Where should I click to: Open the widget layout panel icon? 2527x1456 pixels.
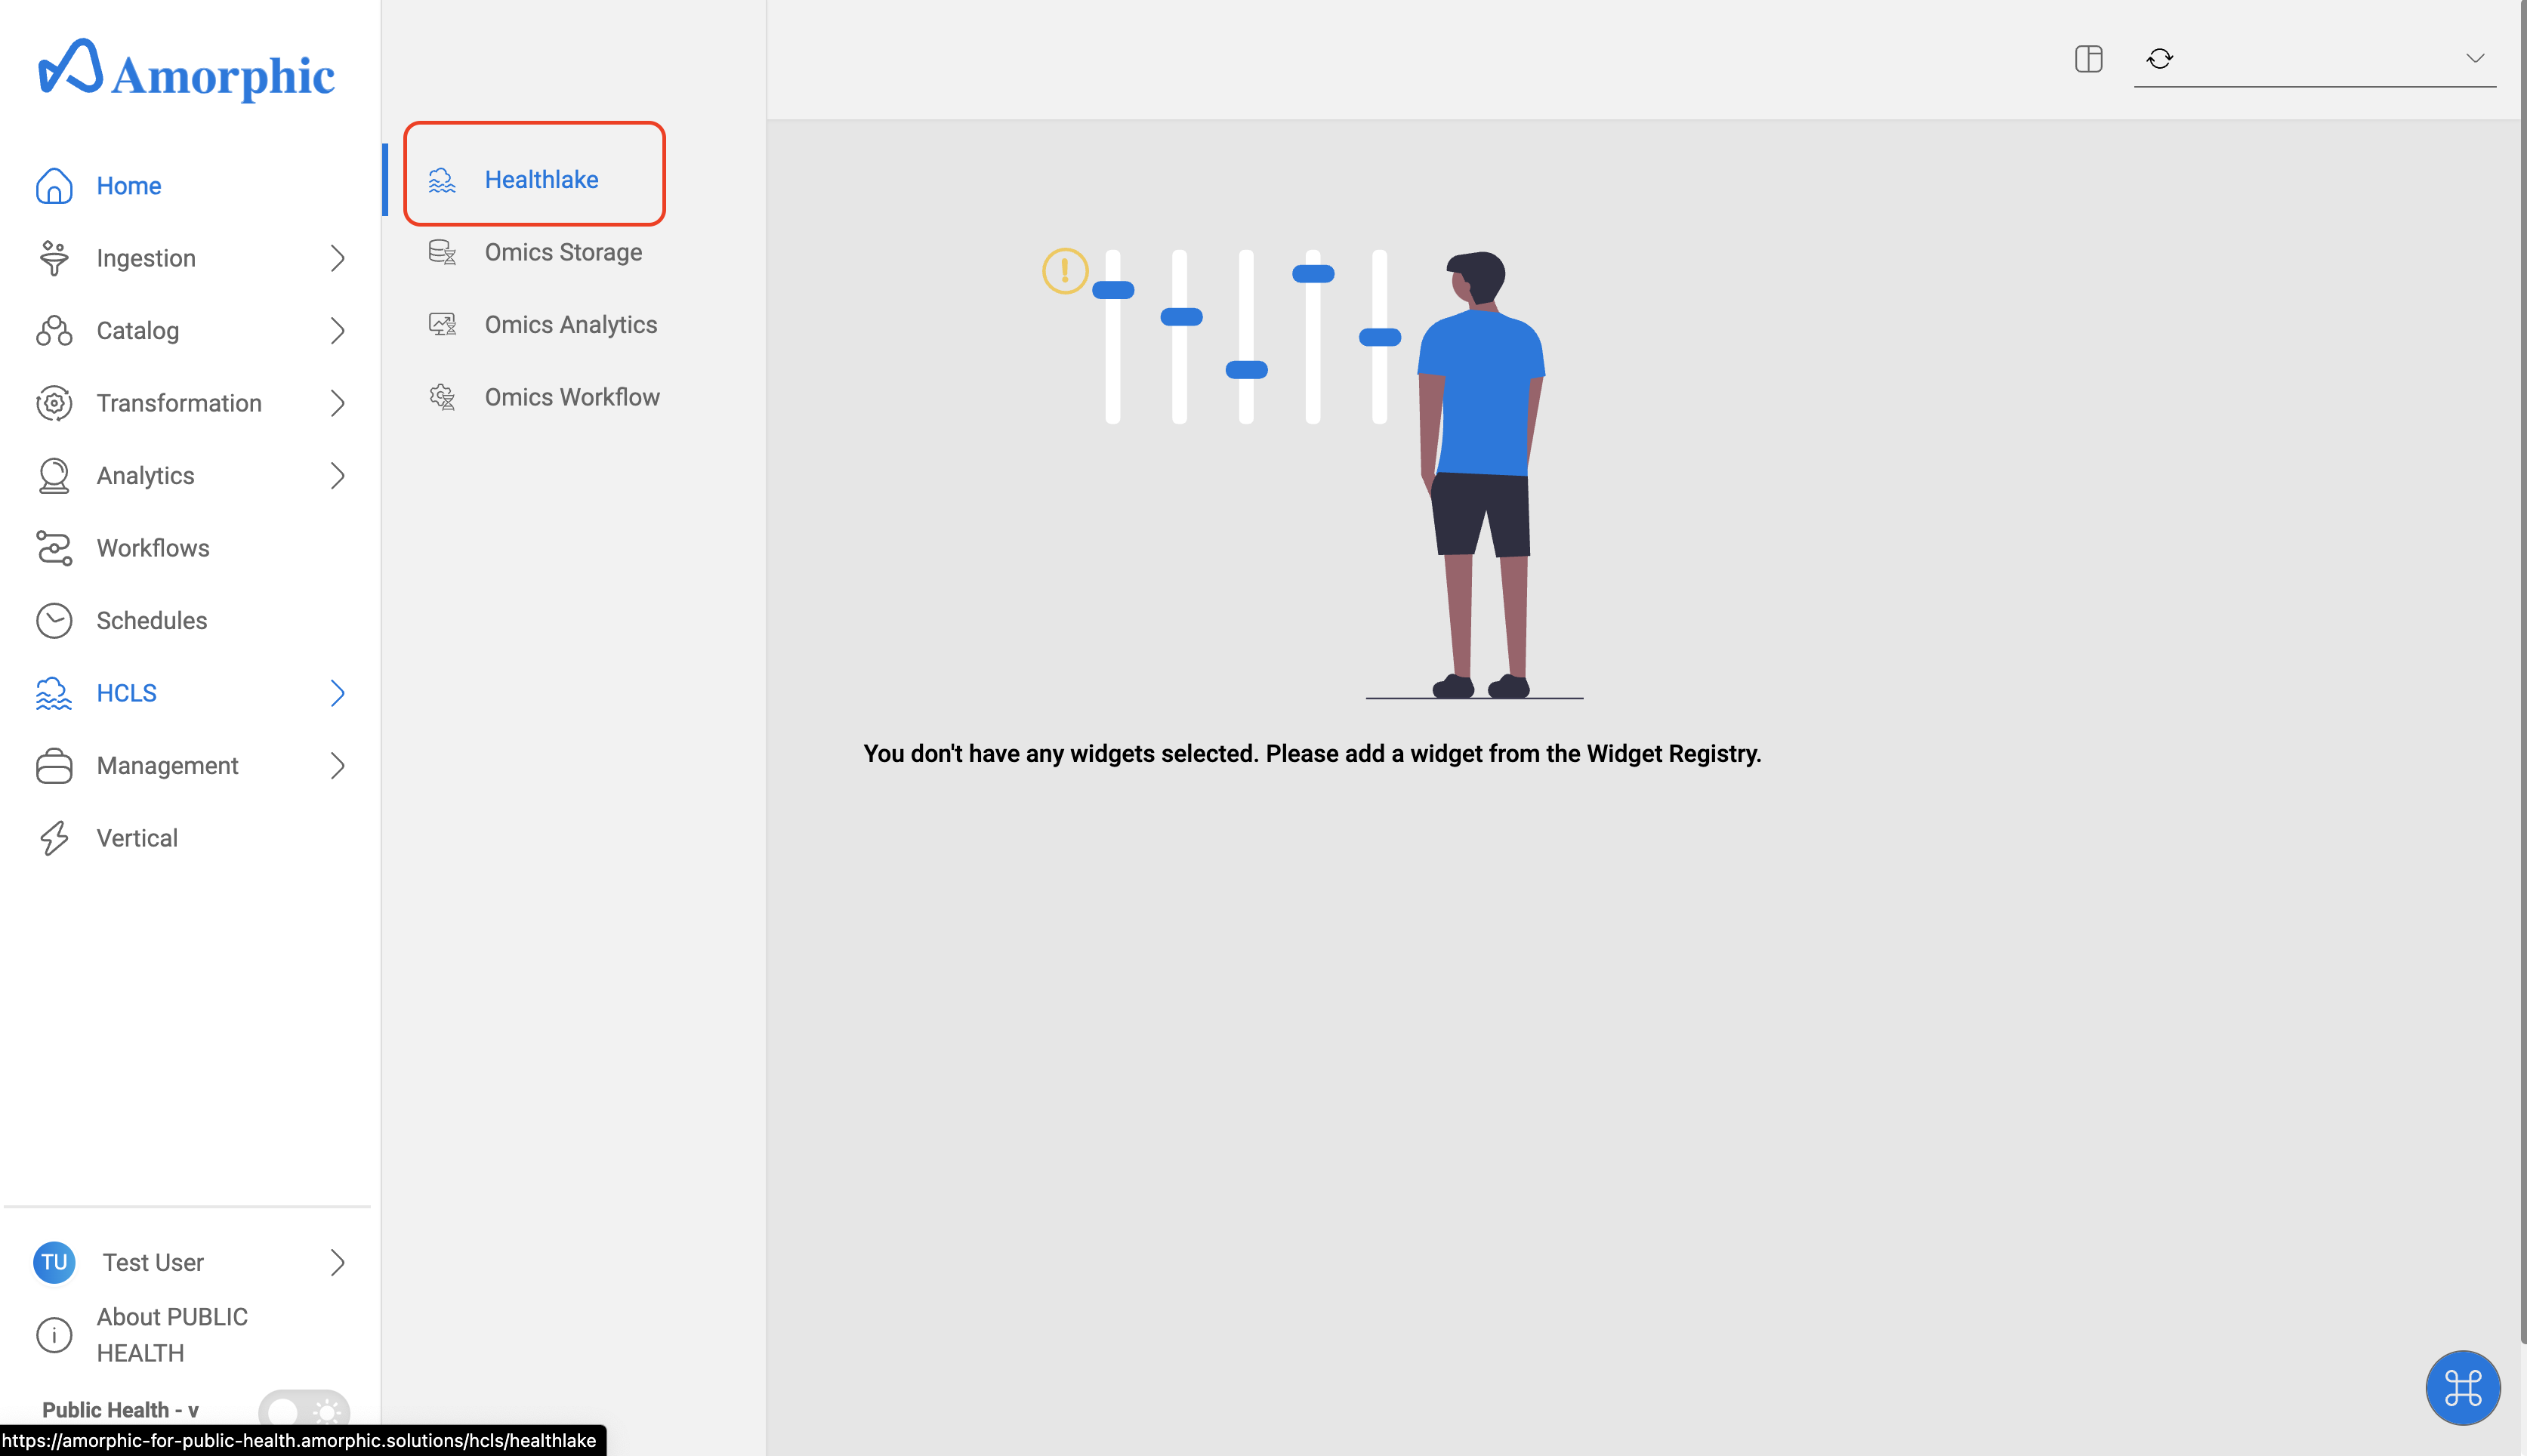2088,59
